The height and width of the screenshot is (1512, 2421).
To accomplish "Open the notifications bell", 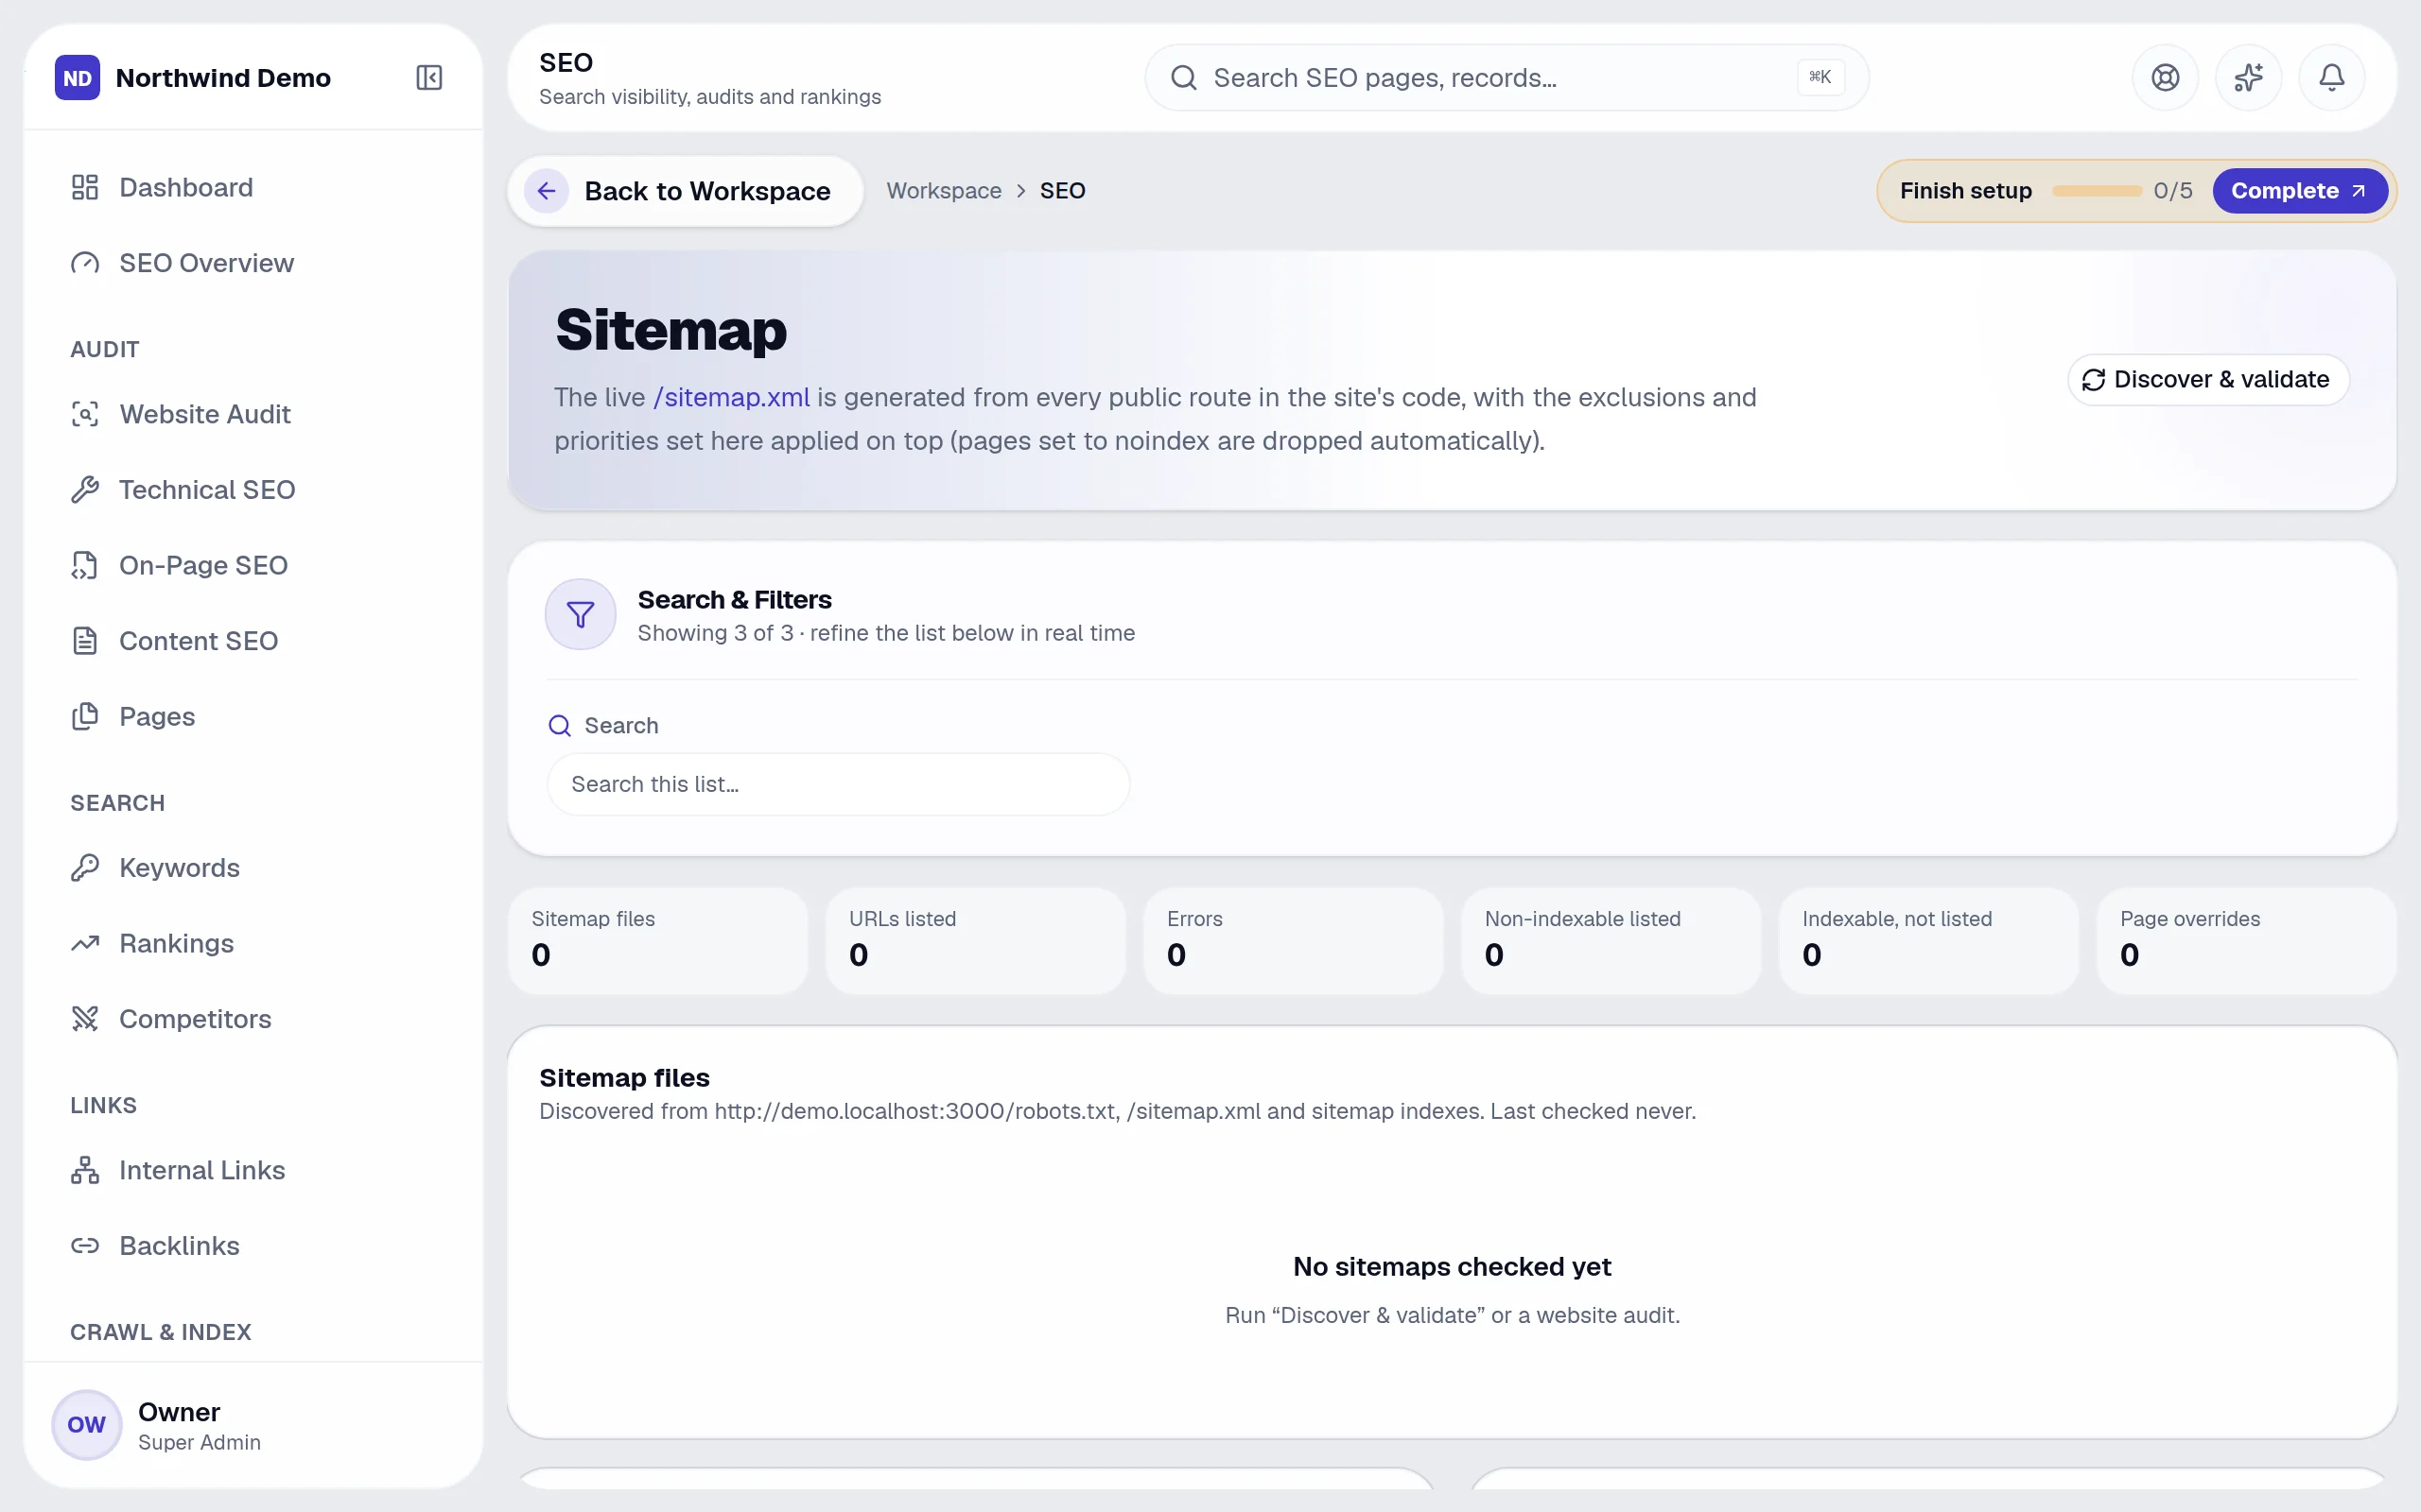I will [x=2331, y=78].
